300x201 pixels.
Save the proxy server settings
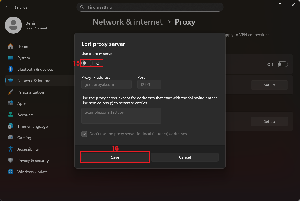click(115, 157)
